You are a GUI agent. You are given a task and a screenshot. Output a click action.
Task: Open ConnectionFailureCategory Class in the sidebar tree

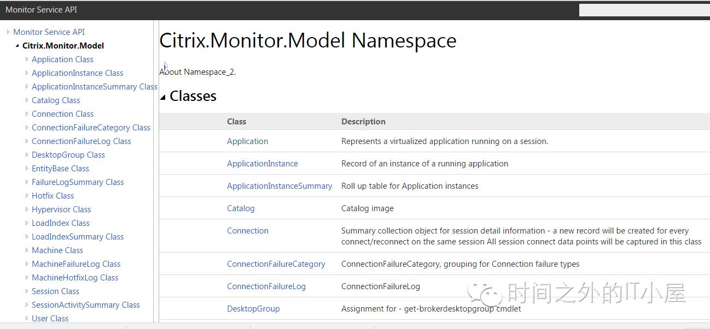pos(91,128)
